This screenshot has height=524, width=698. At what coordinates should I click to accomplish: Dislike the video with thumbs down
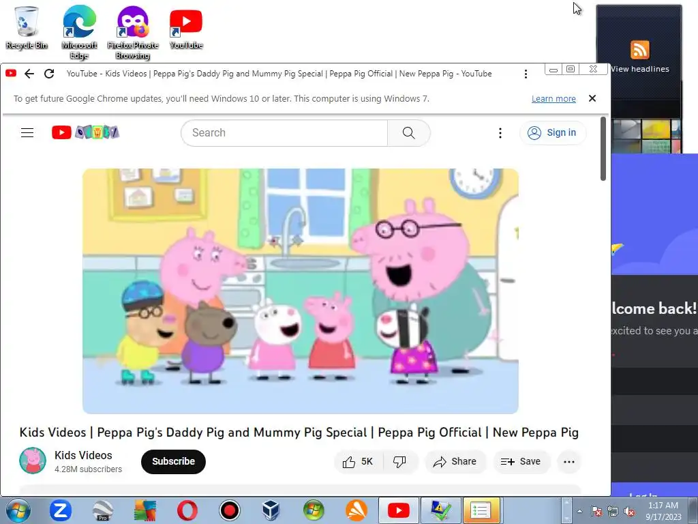click(399, 462)
